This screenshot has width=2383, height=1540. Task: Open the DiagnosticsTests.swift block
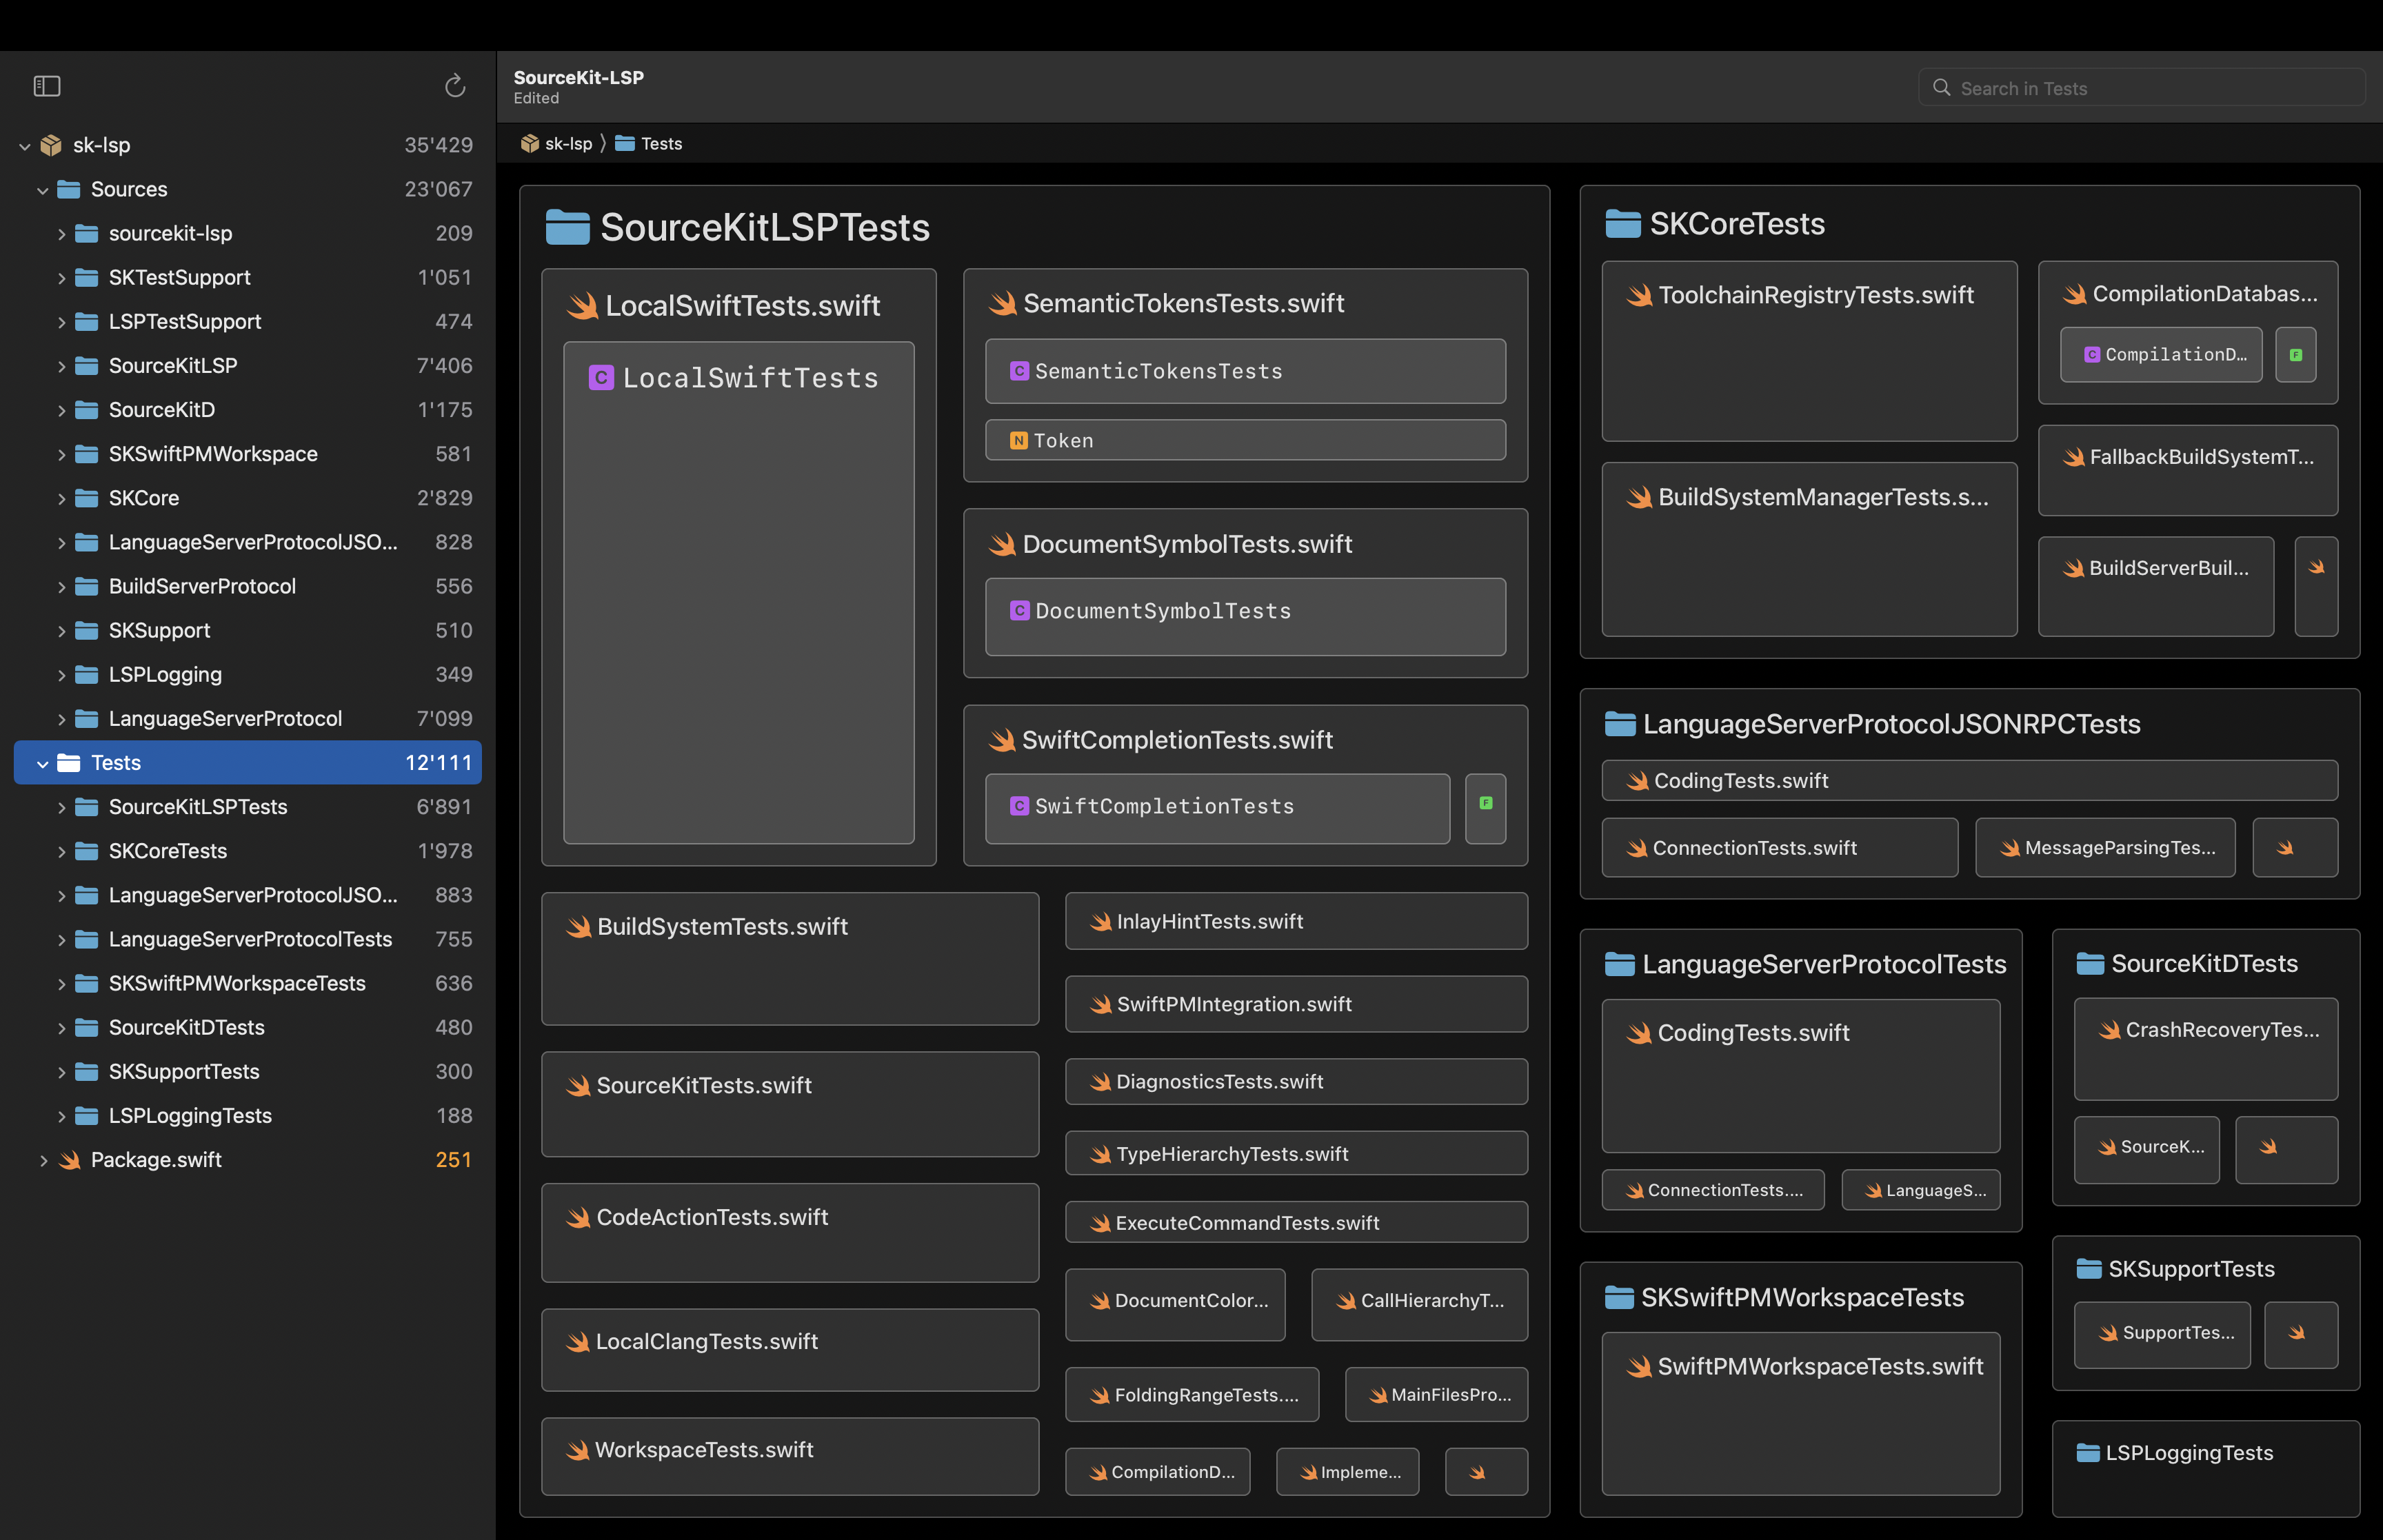(1296, 1081)
